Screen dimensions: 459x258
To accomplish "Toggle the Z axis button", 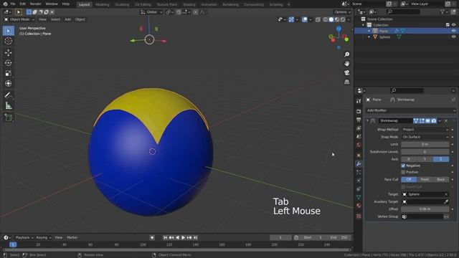I will 441,159.
